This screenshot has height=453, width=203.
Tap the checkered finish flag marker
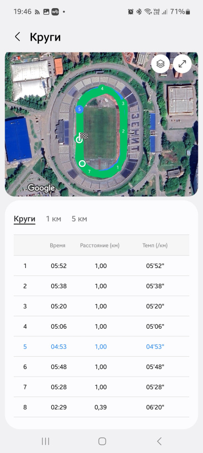pyautogui.click(x=83, y=136)
